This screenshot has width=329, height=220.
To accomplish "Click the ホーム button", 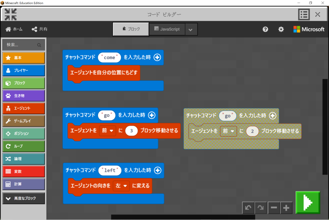I will [x=14, y=29].
